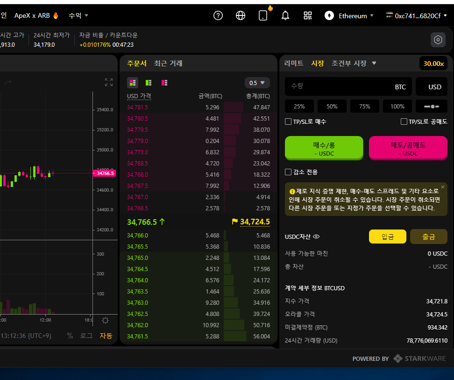Switch quantity unit to BTC

(x=400, y=87)
